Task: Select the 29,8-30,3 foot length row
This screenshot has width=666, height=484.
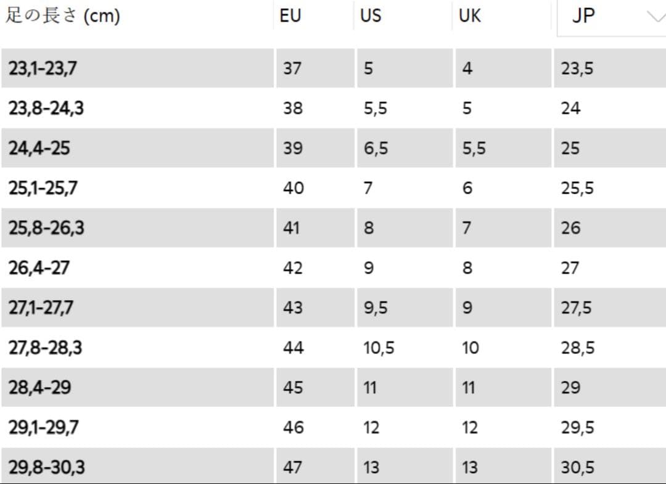Action: (x=47, y=467)
